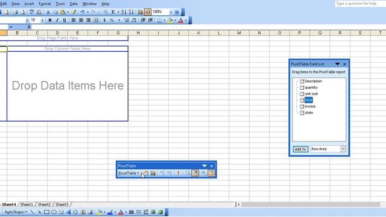Toggle the Drawing toolbar icon

click(148, 12)
